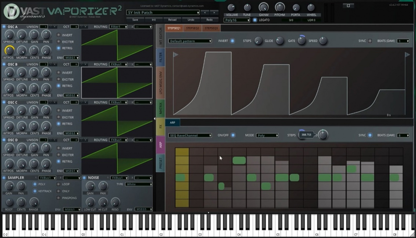This screenshot has width=416, height=238.
Task: Click the Redo button
Action: click(x=209, y=20)
